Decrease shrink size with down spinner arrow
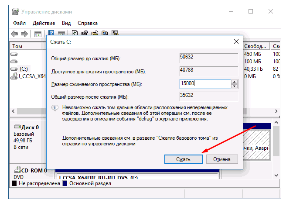 (235, 86)
